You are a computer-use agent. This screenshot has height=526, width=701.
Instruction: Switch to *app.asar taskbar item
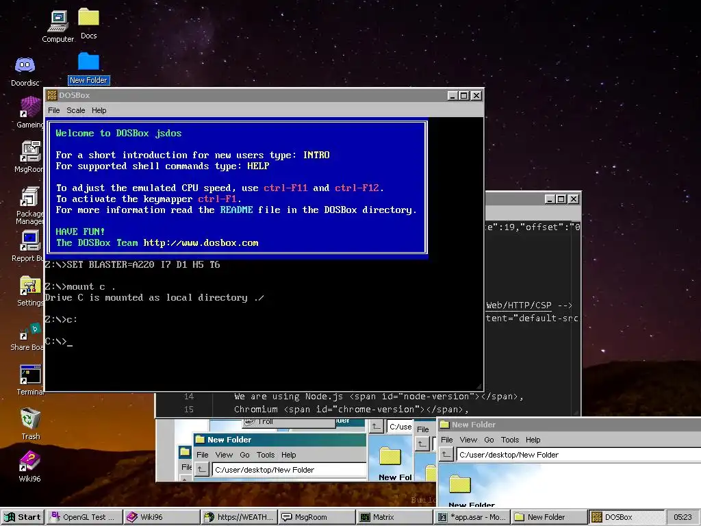(472, 517)
